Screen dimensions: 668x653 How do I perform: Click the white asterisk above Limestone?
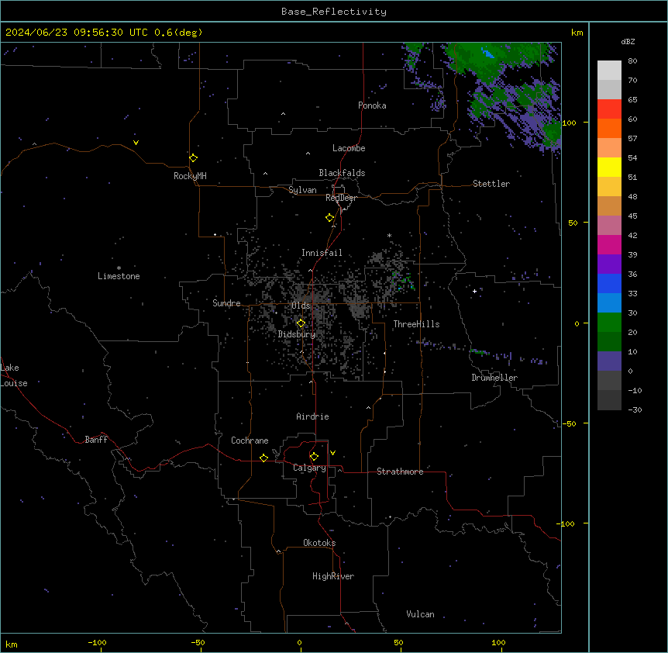(x=119, y=268)
